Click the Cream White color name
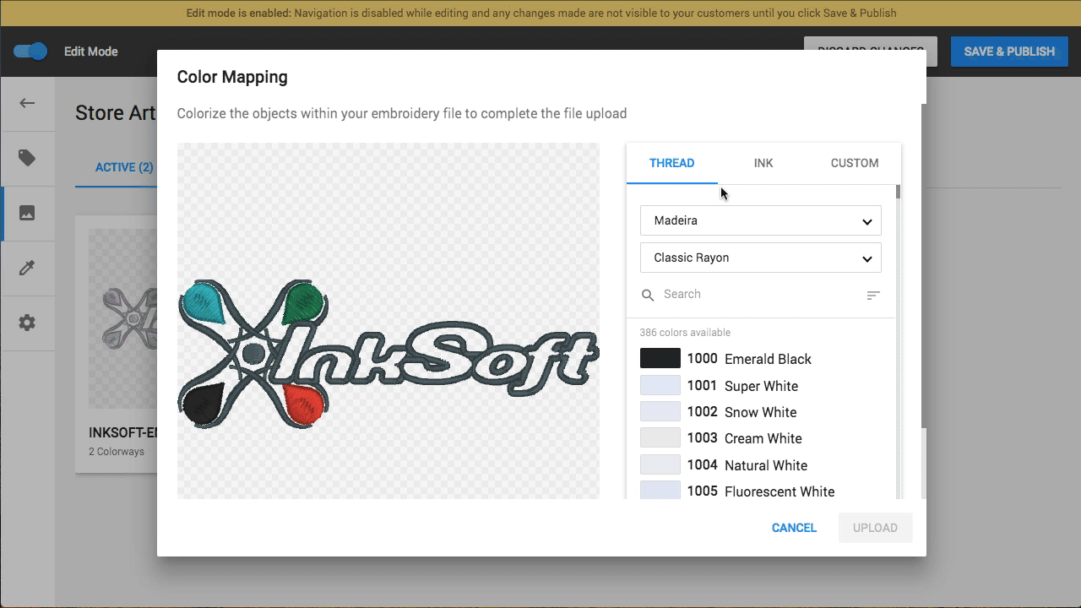This screenshot has width=1081, height=608. tap(763, 438)
